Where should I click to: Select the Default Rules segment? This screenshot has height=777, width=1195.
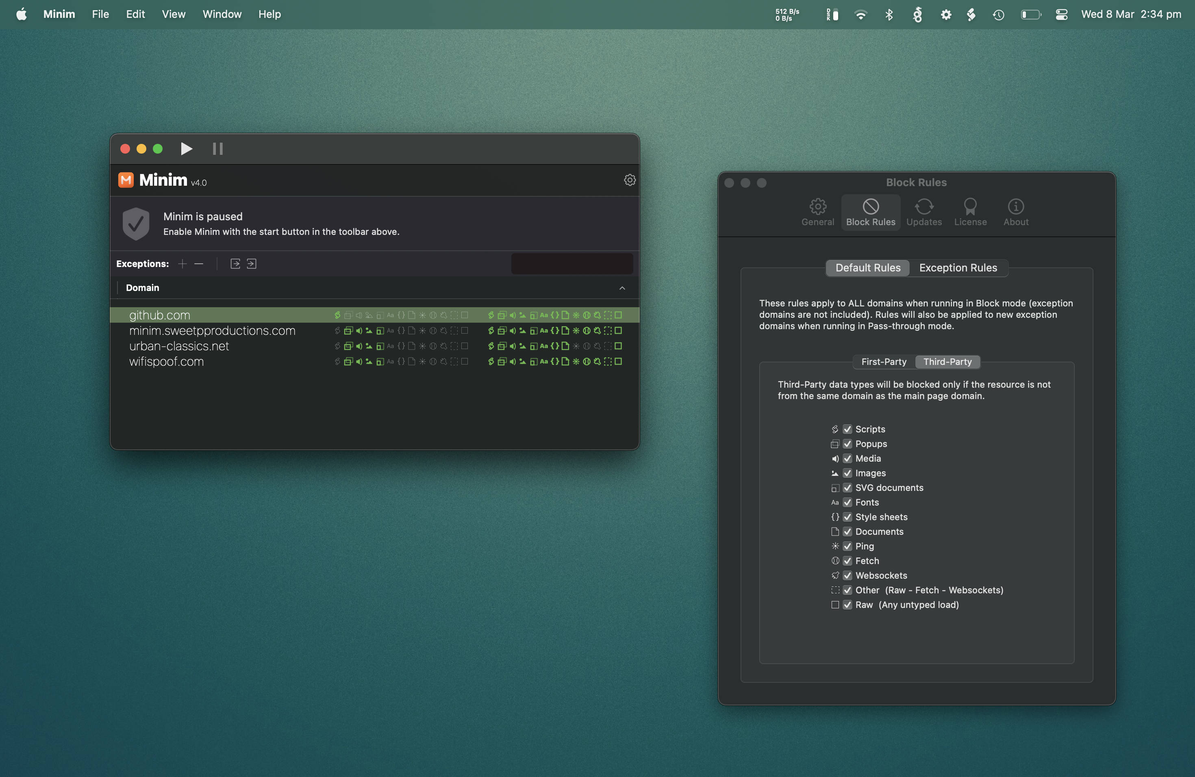tap(868, 267)
